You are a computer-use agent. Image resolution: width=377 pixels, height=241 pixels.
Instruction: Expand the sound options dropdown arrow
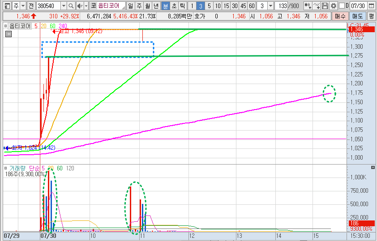86,6
